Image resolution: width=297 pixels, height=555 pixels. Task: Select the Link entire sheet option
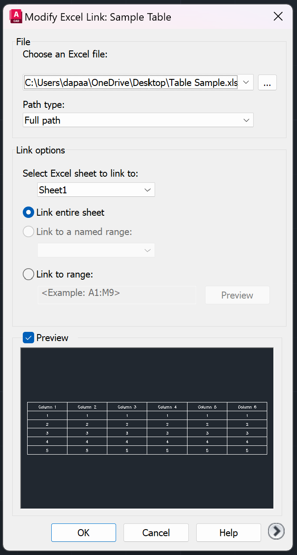(x=28, y=213)
